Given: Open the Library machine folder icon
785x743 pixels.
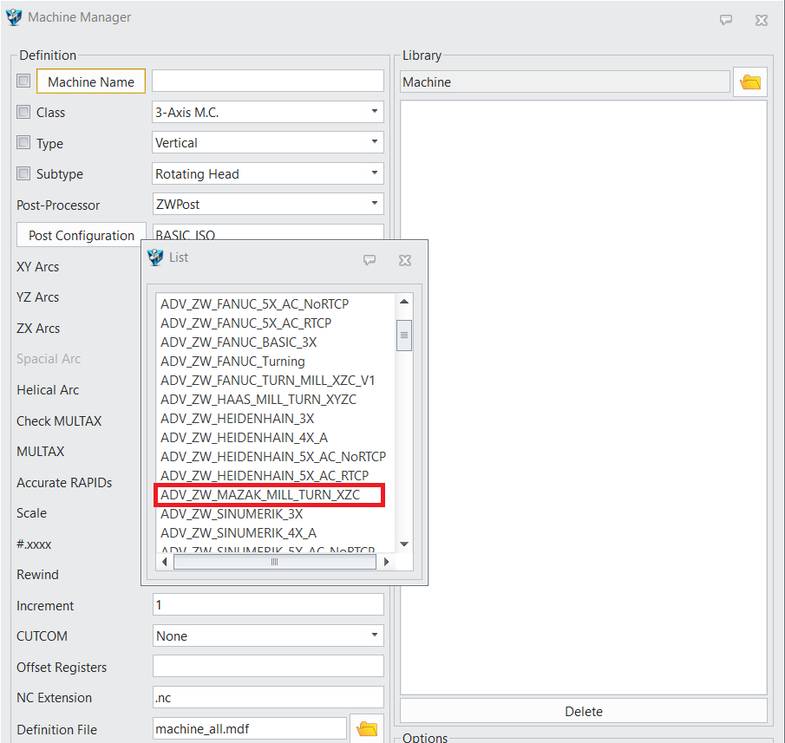Looking at the screenshot, I should (750, 82).
